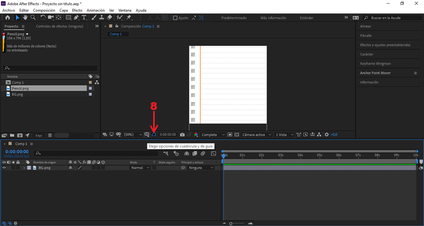Toggle the shy layers switch in timeline
424x226 pixels.
(187, 153)
